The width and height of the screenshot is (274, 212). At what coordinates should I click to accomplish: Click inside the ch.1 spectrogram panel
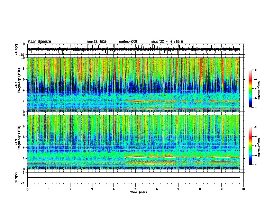(x=133, y=85)
